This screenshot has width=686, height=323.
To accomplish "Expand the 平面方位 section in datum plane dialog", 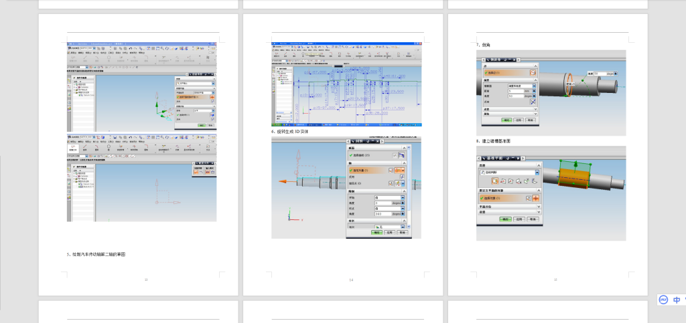I will [509, 207].
